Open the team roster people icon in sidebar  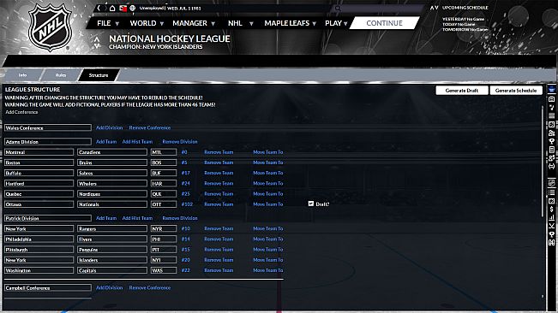click(552, 133)
